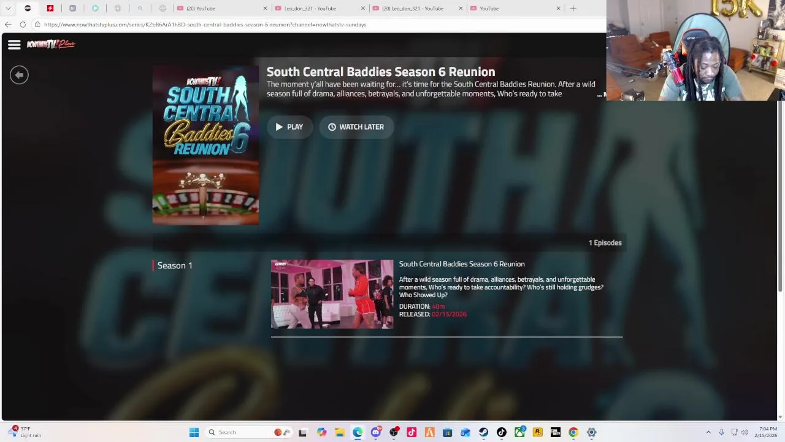
Task: Open the episode title South Central Baddies Season 6 Reunion
Action: pos(462,264)
